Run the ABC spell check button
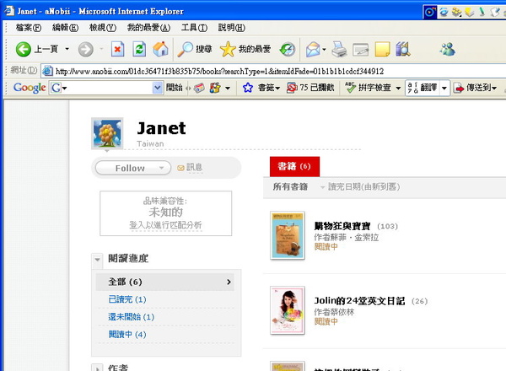Image resolution: width=506 pixels, height=371 pixels. (368, 88)
